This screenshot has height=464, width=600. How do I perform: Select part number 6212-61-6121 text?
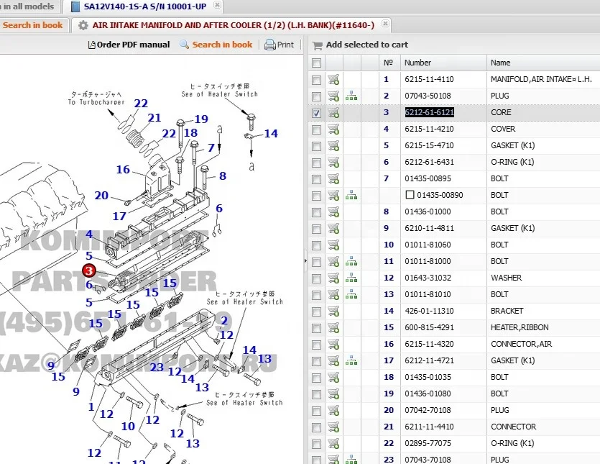pos(429,112)
